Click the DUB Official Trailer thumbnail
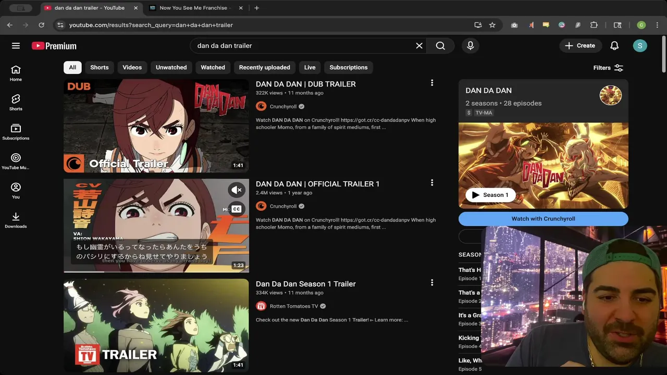The image size is (667, 375). point(156,126)
